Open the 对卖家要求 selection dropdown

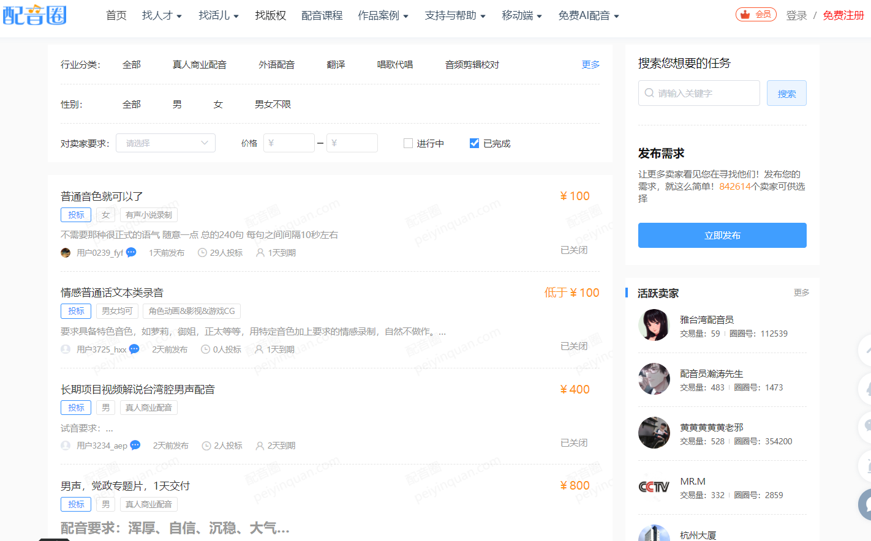click(165, 143)
